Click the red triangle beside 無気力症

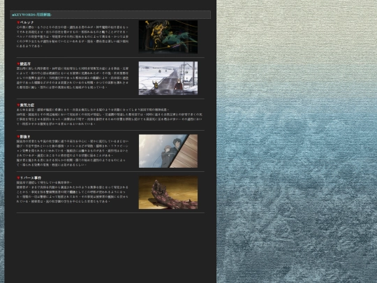point(18,105)
